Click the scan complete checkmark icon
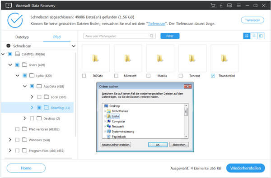This screenshot has width=271, height=178. coord(15,20)
